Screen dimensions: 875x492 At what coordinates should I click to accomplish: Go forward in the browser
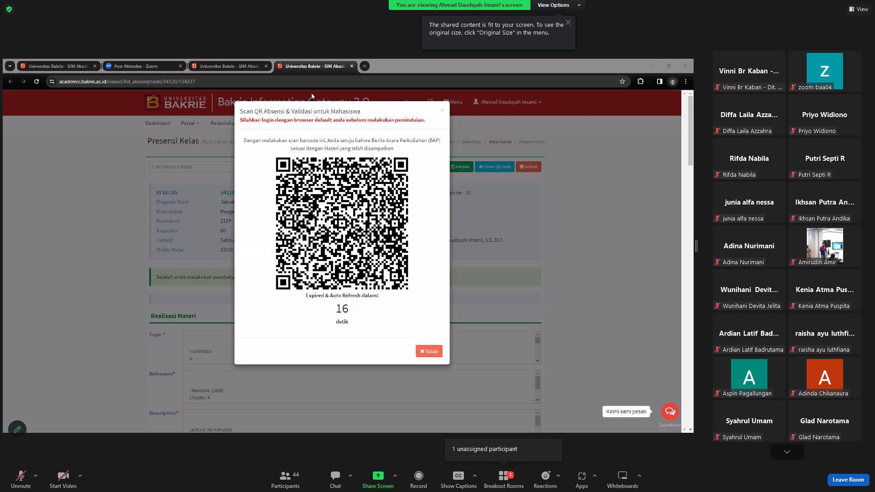pos(23,82)
